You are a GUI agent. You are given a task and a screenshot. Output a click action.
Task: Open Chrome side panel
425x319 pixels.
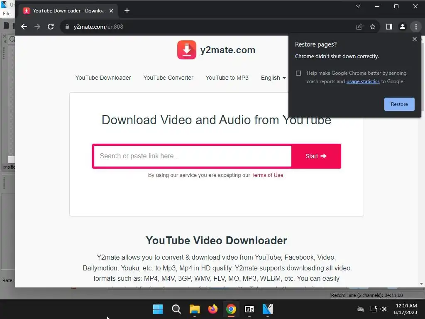tap(389, 27)
